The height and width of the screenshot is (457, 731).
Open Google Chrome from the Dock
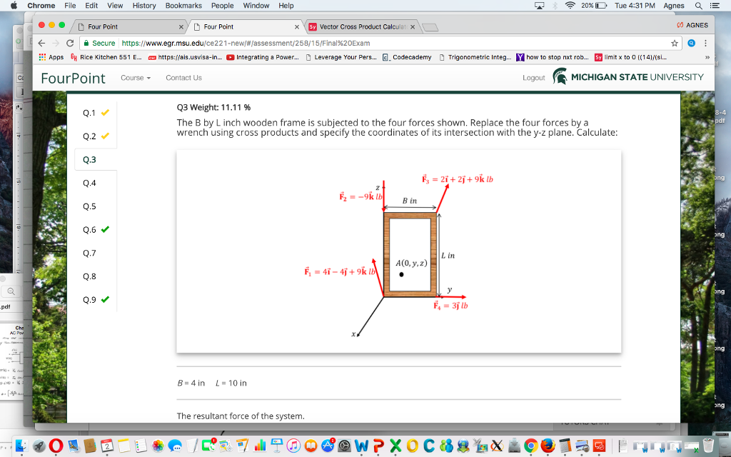click(x=531, y=446)
